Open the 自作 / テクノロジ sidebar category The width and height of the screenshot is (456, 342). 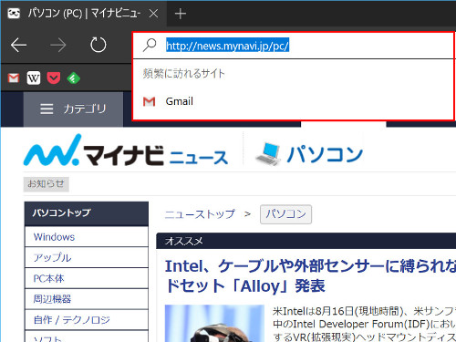pos(87,319)
